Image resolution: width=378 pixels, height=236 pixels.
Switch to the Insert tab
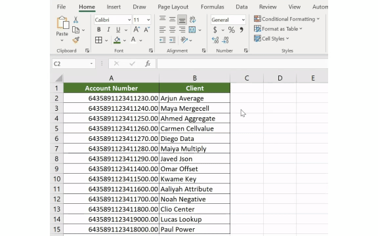pos(114,7)
